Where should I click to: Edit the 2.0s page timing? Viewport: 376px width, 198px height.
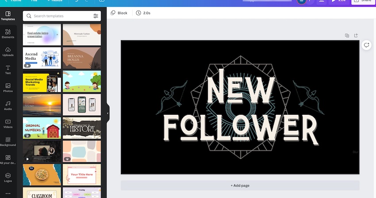143,13
